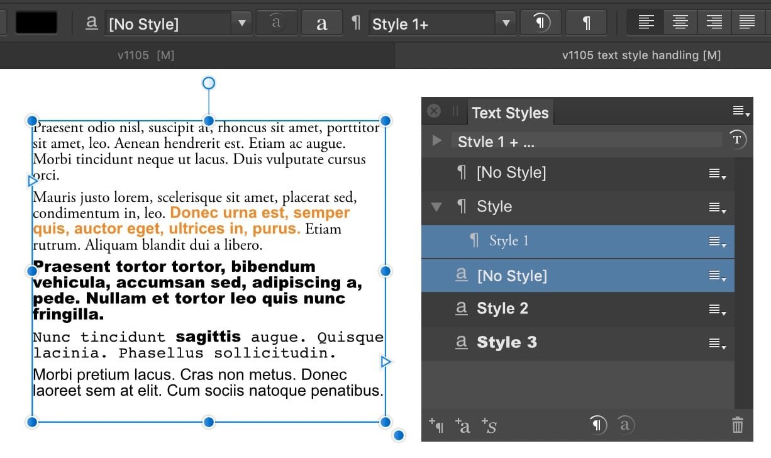Image resolution: width=771 pixels, height=458 pixels.
Task: Click the black fill color swatch
Action: tap(35, 22)
